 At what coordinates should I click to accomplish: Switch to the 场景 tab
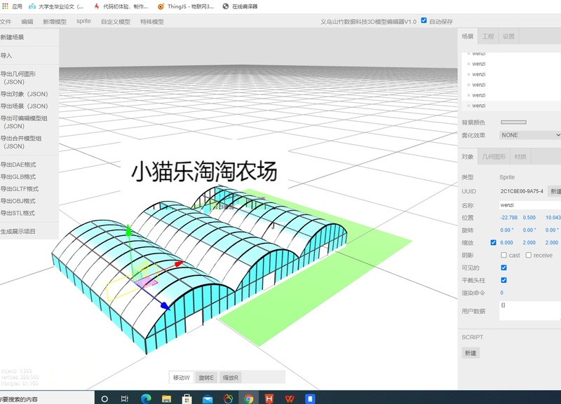click(x=468, y=36)
